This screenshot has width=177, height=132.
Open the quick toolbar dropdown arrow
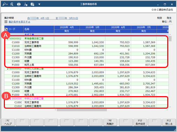tap(39, 4)
